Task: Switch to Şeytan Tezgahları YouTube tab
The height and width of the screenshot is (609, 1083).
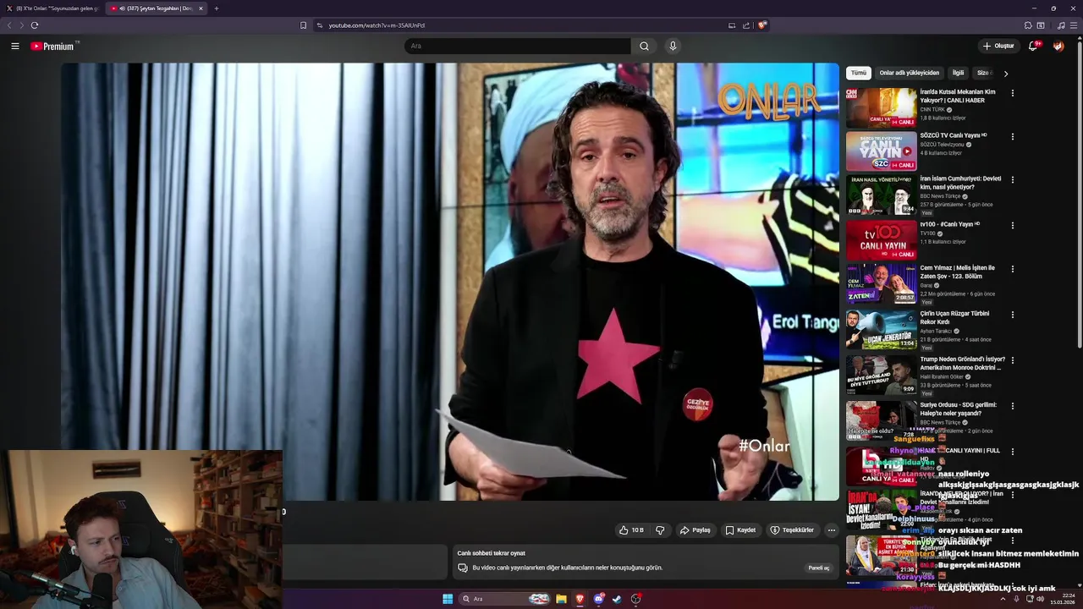Action: point(157,8)
